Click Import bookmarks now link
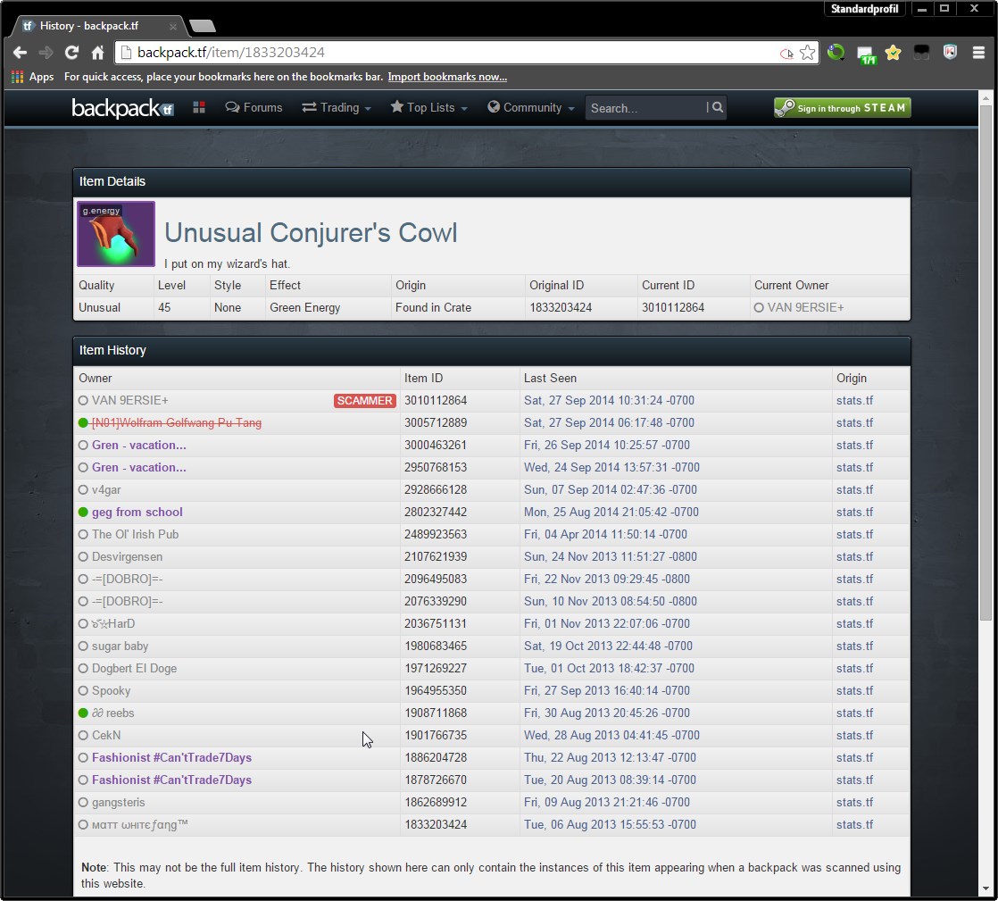Viewport: 998px width, 901px height. click(447, 77)
